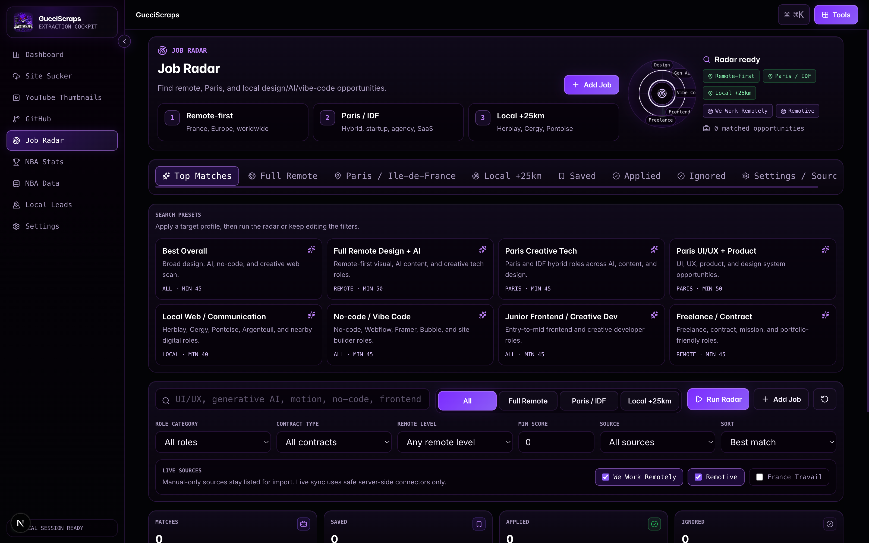Click the Tools button in top bar
Screen dimensions: 869x543
pos(836,15)
